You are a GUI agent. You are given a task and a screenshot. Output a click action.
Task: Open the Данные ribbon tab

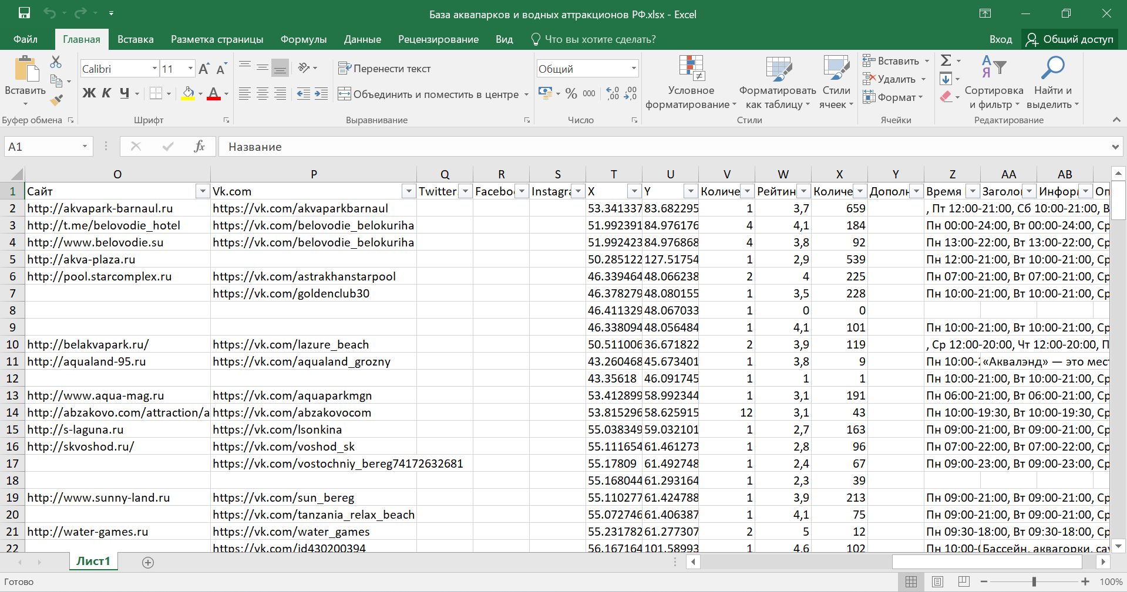click(x=362, y=39)
